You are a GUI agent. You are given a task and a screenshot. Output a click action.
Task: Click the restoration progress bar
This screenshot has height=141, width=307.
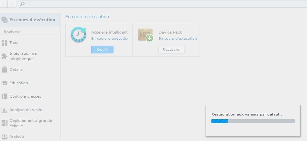click(x=253, y=121)
